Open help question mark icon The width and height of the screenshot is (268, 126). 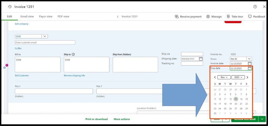[255, 7]
